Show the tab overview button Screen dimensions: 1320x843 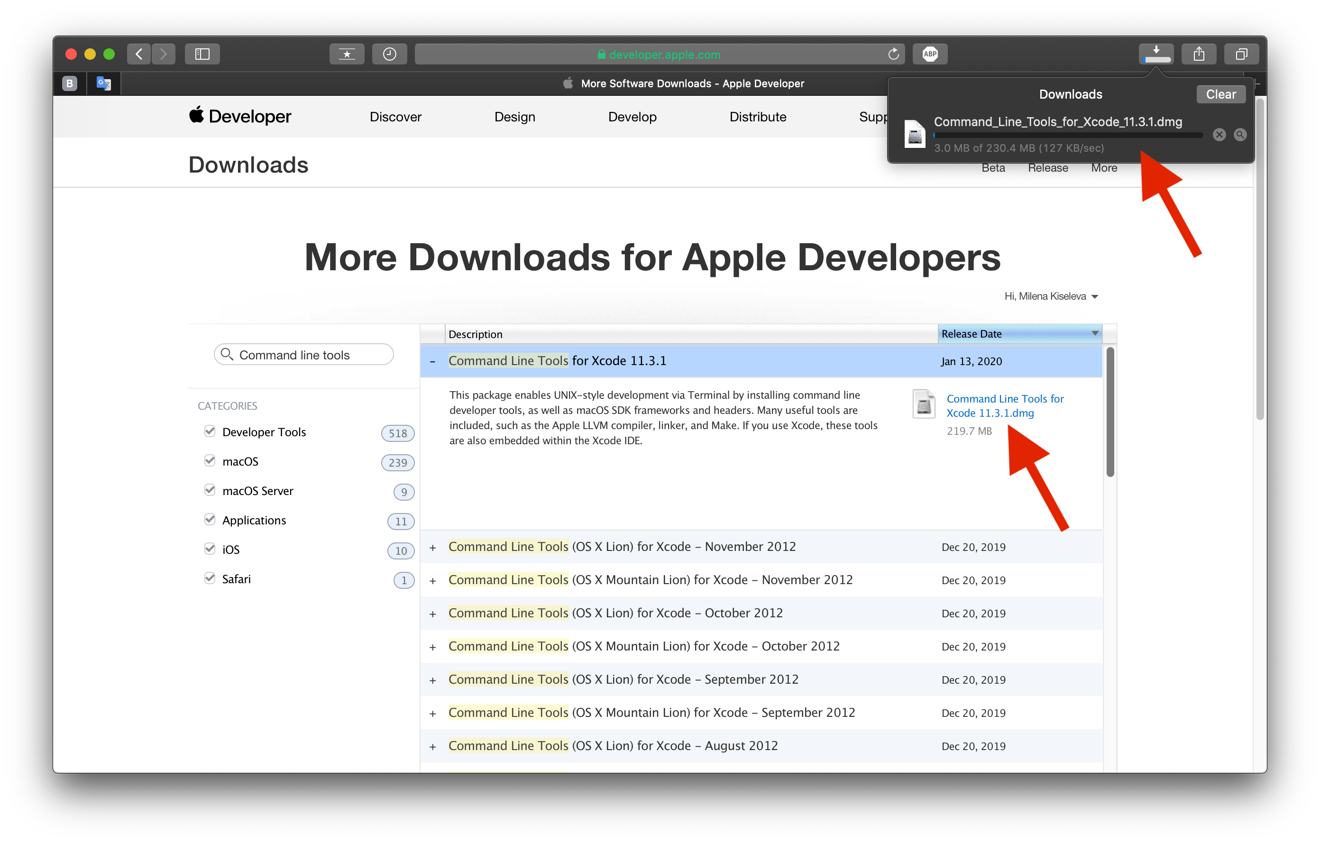pyautogui.click(x=1241, y=54)
